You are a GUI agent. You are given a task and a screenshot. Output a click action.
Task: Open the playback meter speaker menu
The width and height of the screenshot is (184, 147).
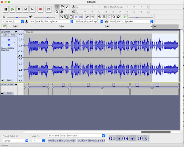pos(74,12)
